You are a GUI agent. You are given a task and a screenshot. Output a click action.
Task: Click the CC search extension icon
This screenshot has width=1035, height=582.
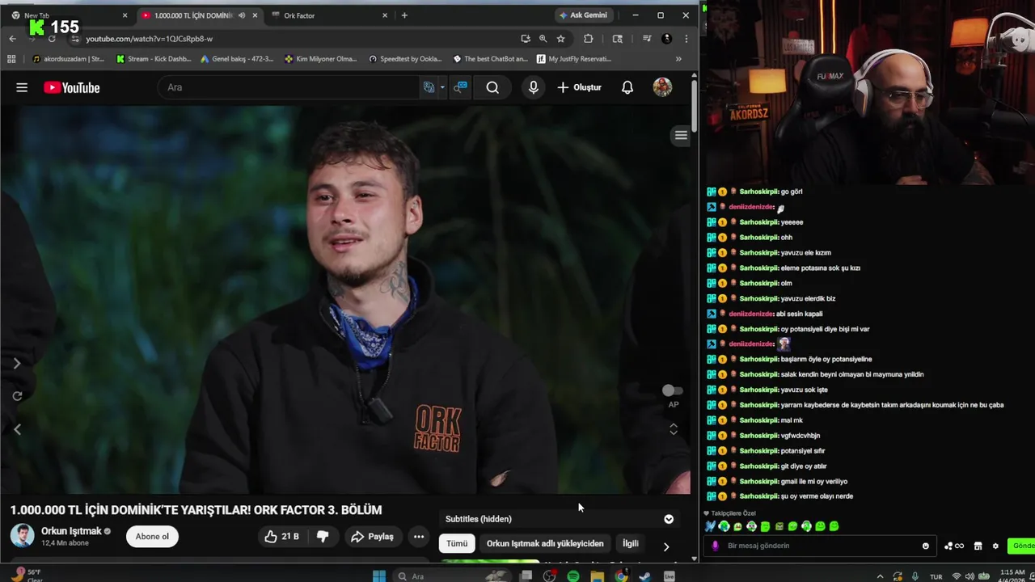459,87
